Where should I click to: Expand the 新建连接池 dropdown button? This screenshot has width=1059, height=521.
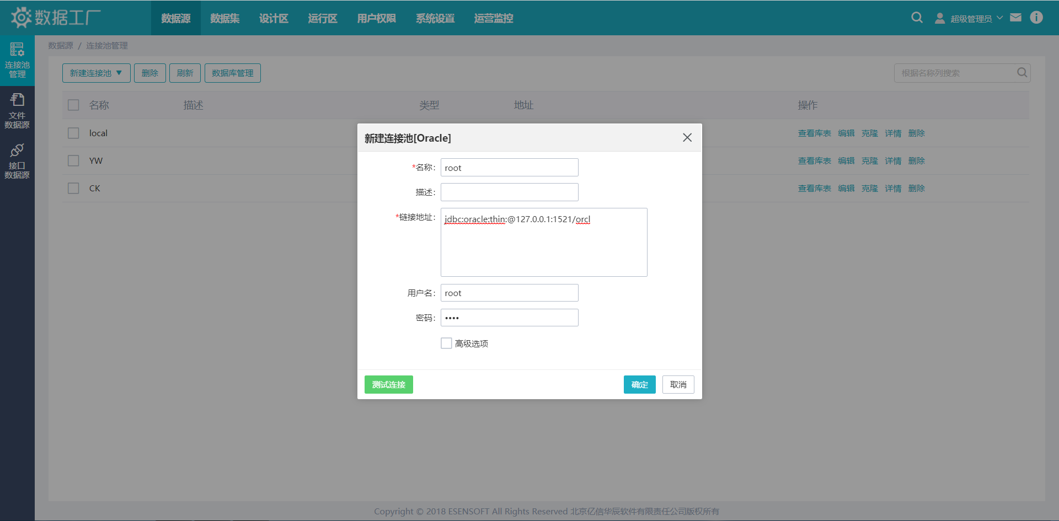coord(97,73)
